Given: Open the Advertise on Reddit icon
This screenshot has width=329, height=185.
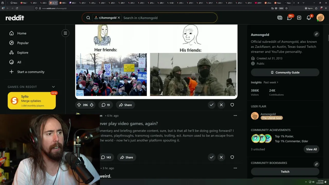Looking at the screenshot, I should pos(280,18).
